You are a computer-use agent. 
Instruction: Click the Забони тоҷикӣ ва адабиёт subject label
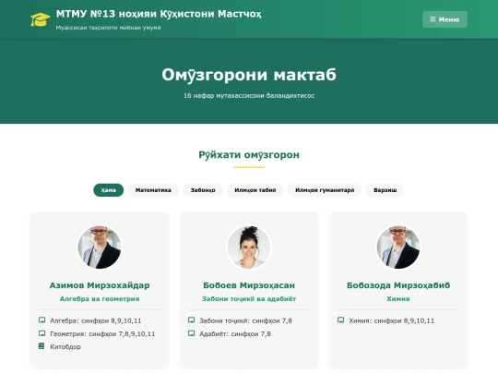(249, 299)
